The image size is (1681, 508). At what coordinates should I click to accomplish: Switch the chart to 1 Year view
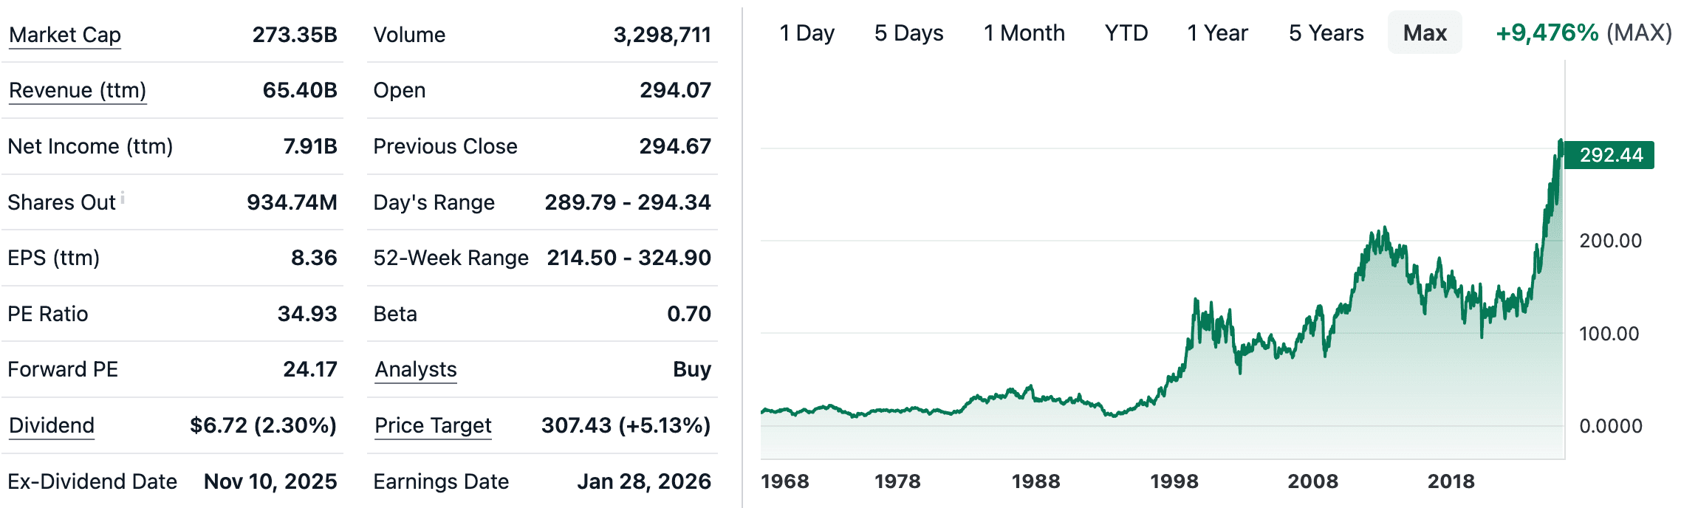pos(1218,32)
